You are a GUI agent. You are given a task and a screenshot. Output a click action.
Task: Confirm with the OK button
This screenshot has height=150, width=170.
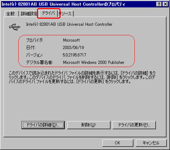pos(118,143)
